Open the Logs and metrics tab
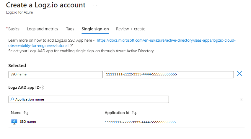251x139 pixels. coord(43,29)
